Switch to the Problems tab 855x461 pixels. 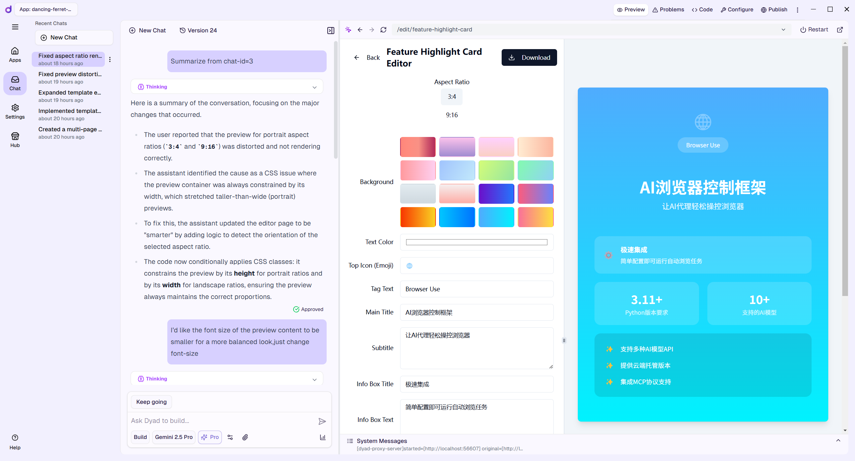(x=668, y=10)
